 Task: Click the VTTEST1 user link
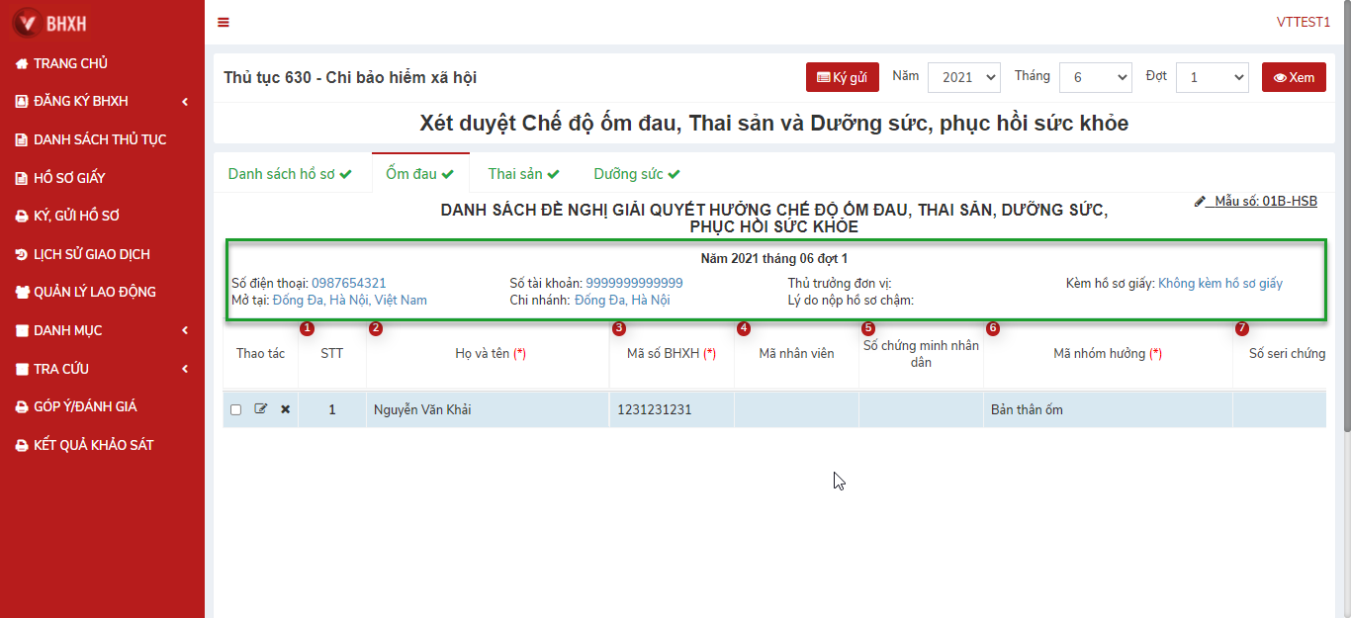coord(1304,23)
